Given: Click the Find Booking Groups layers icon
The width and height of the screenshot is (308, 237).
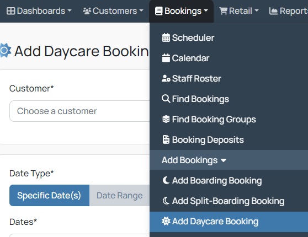Looking at the screenshot, I should coord(166,119).
